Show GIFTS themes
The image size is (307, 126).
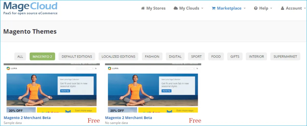tap(235, 57)
